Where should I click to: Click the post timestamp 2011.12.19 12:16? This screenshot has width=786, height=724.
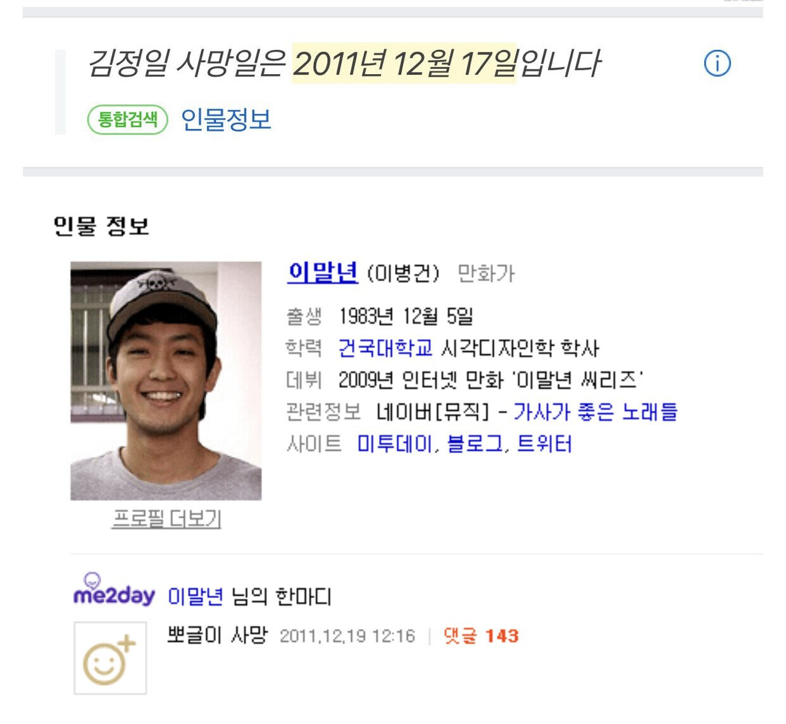(x=347, y=636)
